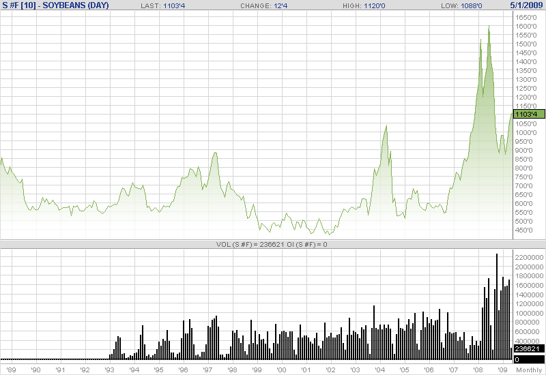This screenshot has width=546, height=375.
Task: Click the '90 year label on time axis
Action: coord(36,370)
